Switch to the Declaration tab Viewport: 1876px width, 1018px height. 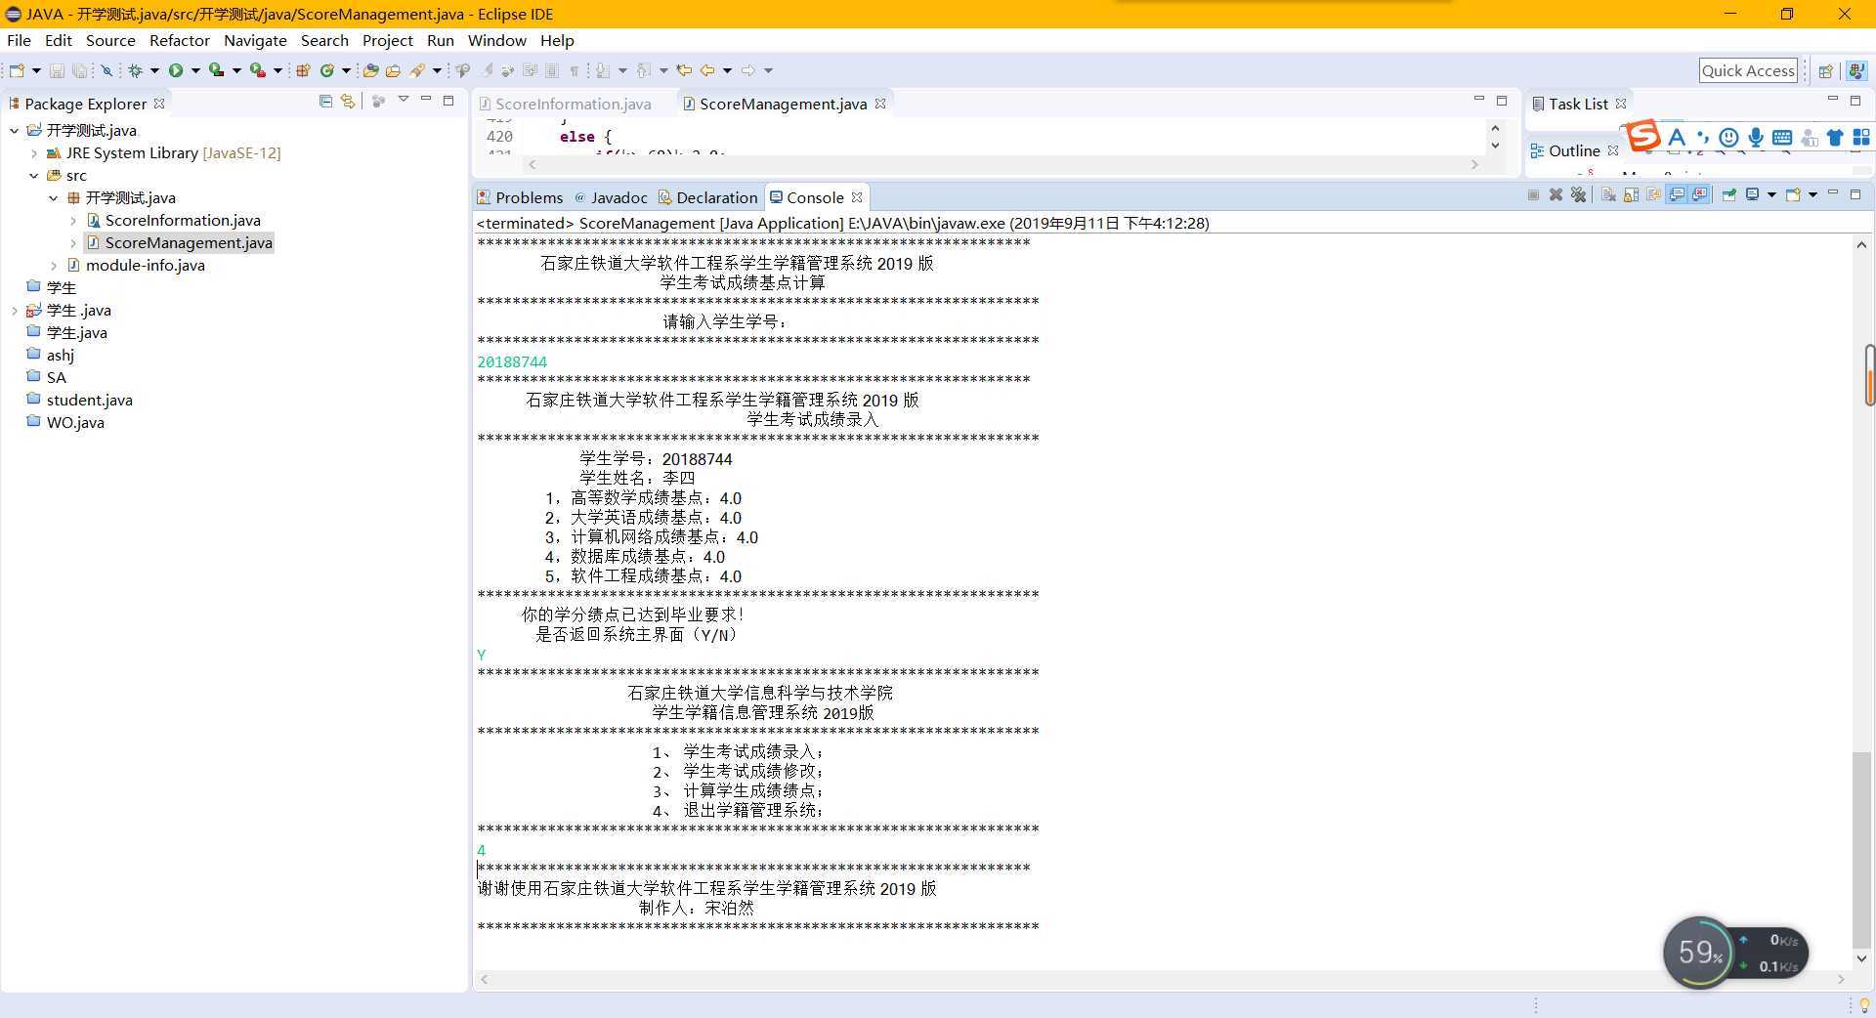tap(707, 197)
